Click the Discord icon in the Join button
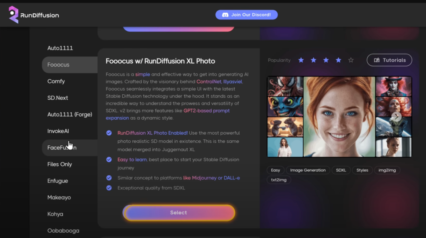Screen dimensions: 426x238 pyautogui.click(x=225, y=15)
